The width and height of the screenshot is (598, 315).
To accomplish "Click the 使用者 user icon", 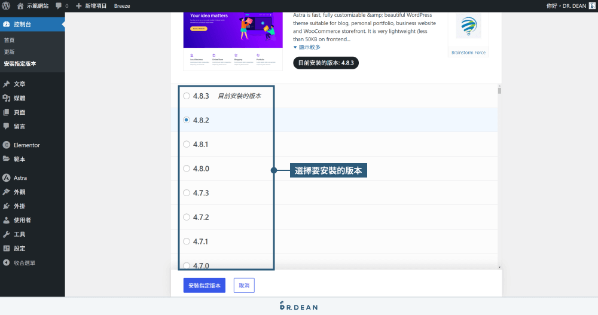I will tap(7, 220).
